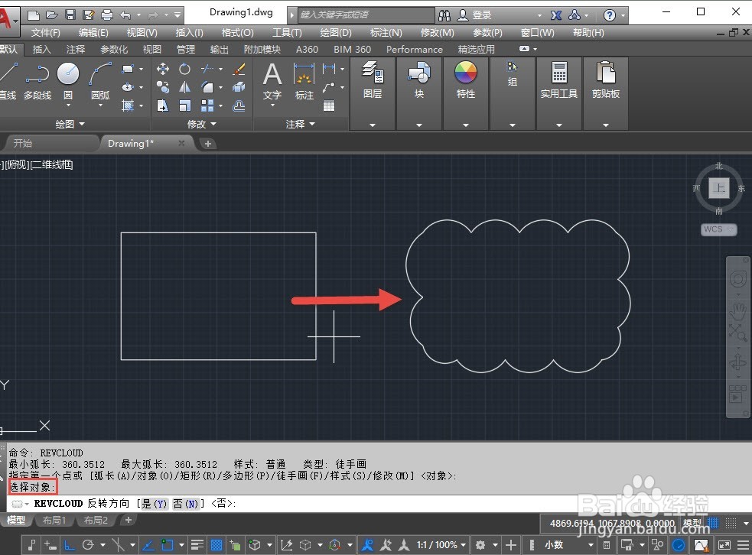Activate the Scale tool

coord(184,105)
